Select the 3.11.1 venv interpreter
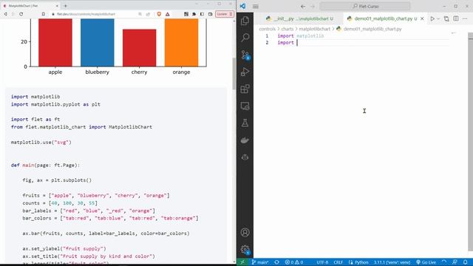Viewport: 473px width, 266px height. [392, 262]
